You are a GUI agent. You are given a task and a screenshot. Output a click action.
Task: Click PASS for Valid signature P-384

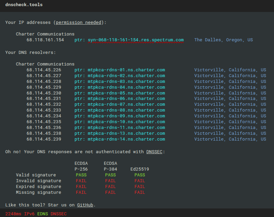111,175
